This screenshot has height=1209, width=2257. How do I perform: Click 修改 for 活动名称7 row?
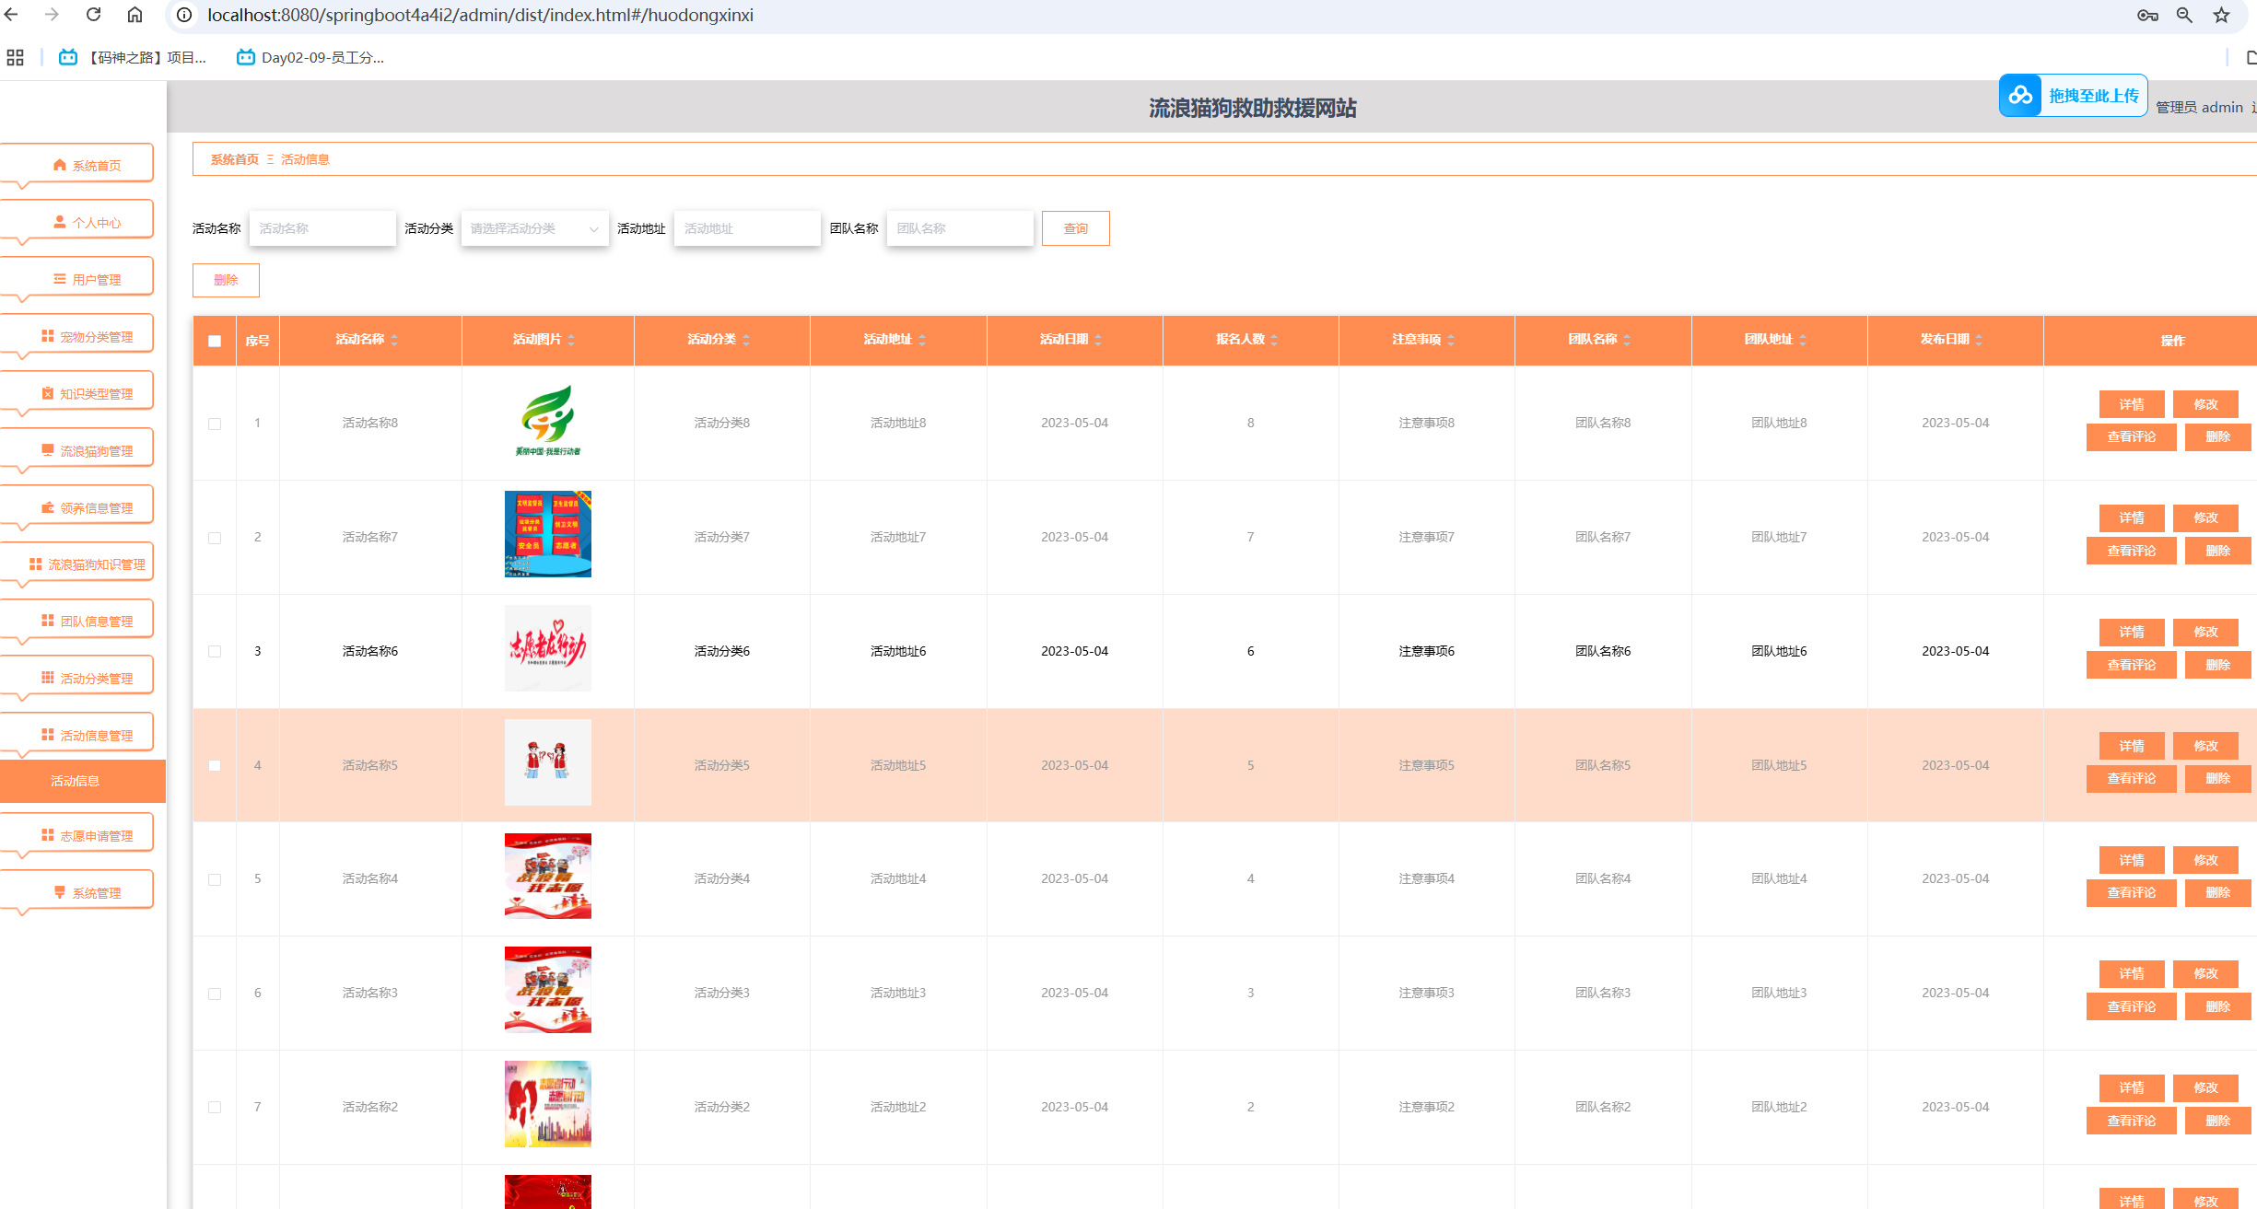coord(2205,517)
